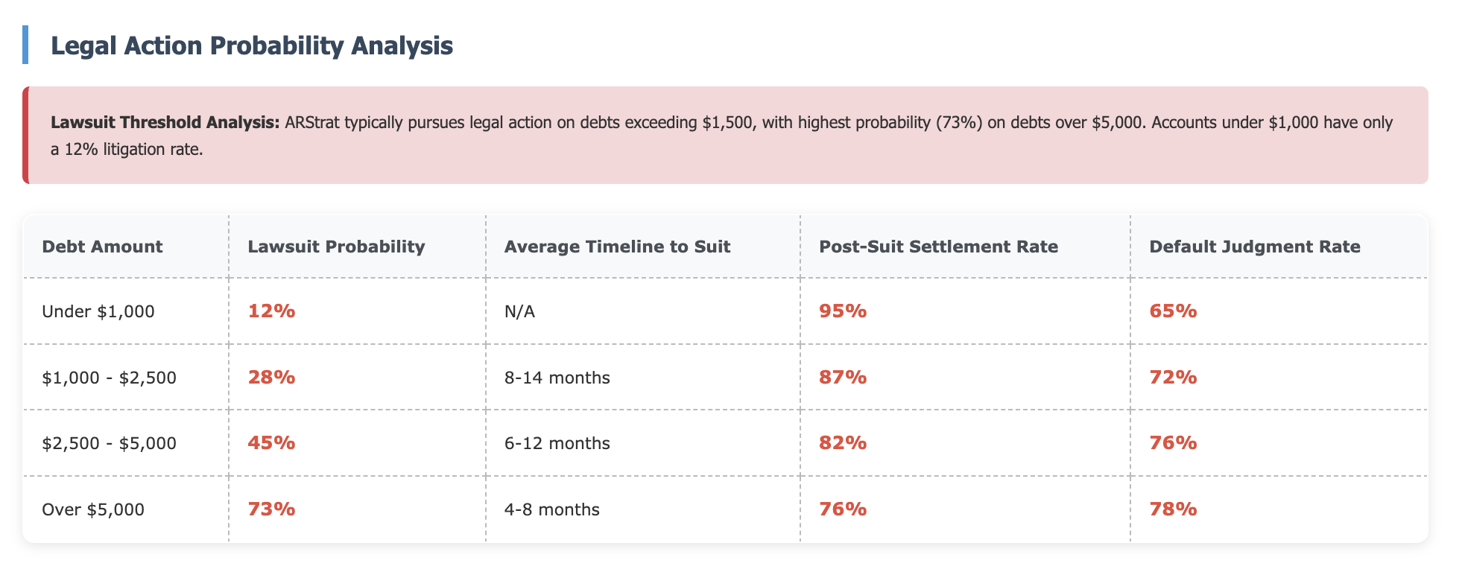Click the Post-Suit Settlement Rate header
Viewport: 1462px width, 572px height.
[x=938, y=247]
